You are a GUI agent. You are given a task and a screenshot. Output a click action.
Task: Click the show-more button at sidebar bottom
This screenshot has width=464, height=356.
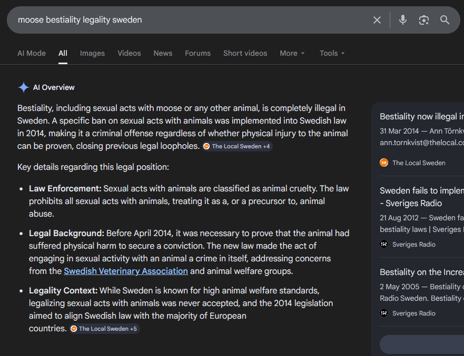(422, 344)
